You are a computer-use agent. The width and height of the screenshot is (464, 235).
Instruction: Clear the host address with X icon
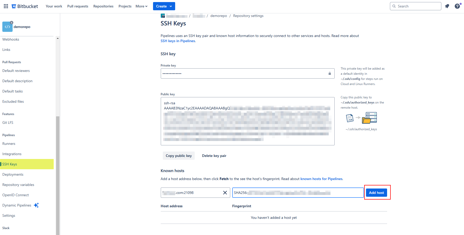coord(225,193)
